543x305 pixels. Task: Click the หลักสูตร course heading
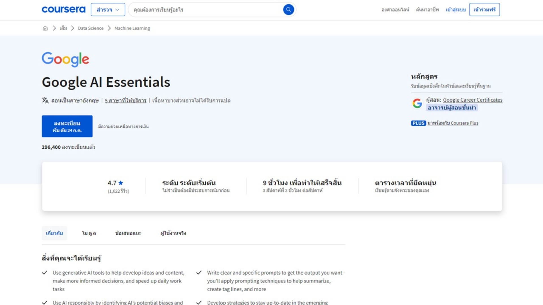424,77
